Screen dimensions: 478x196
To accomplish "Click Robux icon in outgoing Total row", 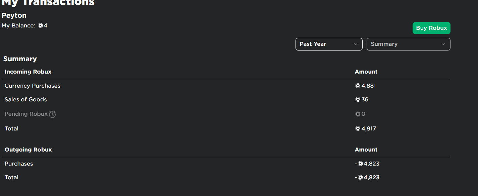I will click(360, 178).
